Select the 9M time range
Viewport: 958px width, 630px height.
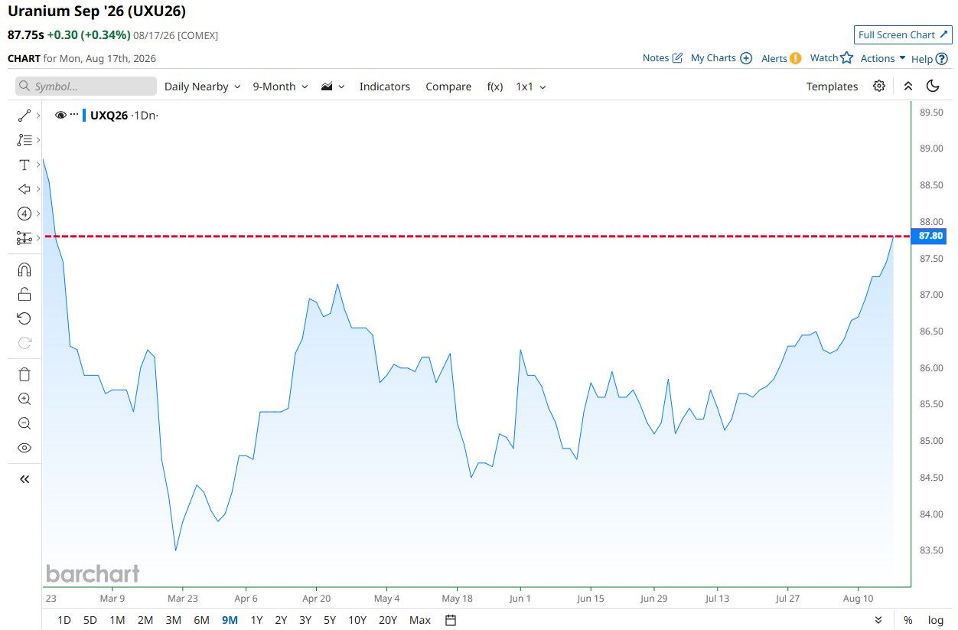pyautogui.click(x=230, y=620)
